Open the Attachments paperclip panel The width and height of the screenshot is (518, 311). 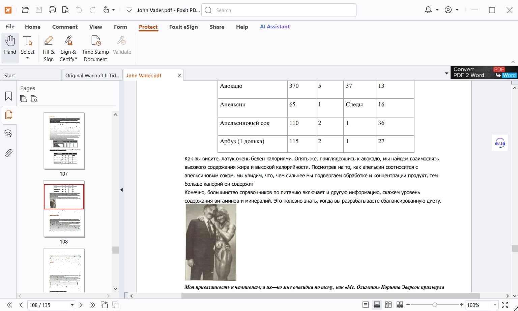pyautogui.click(x=8, y=153)
